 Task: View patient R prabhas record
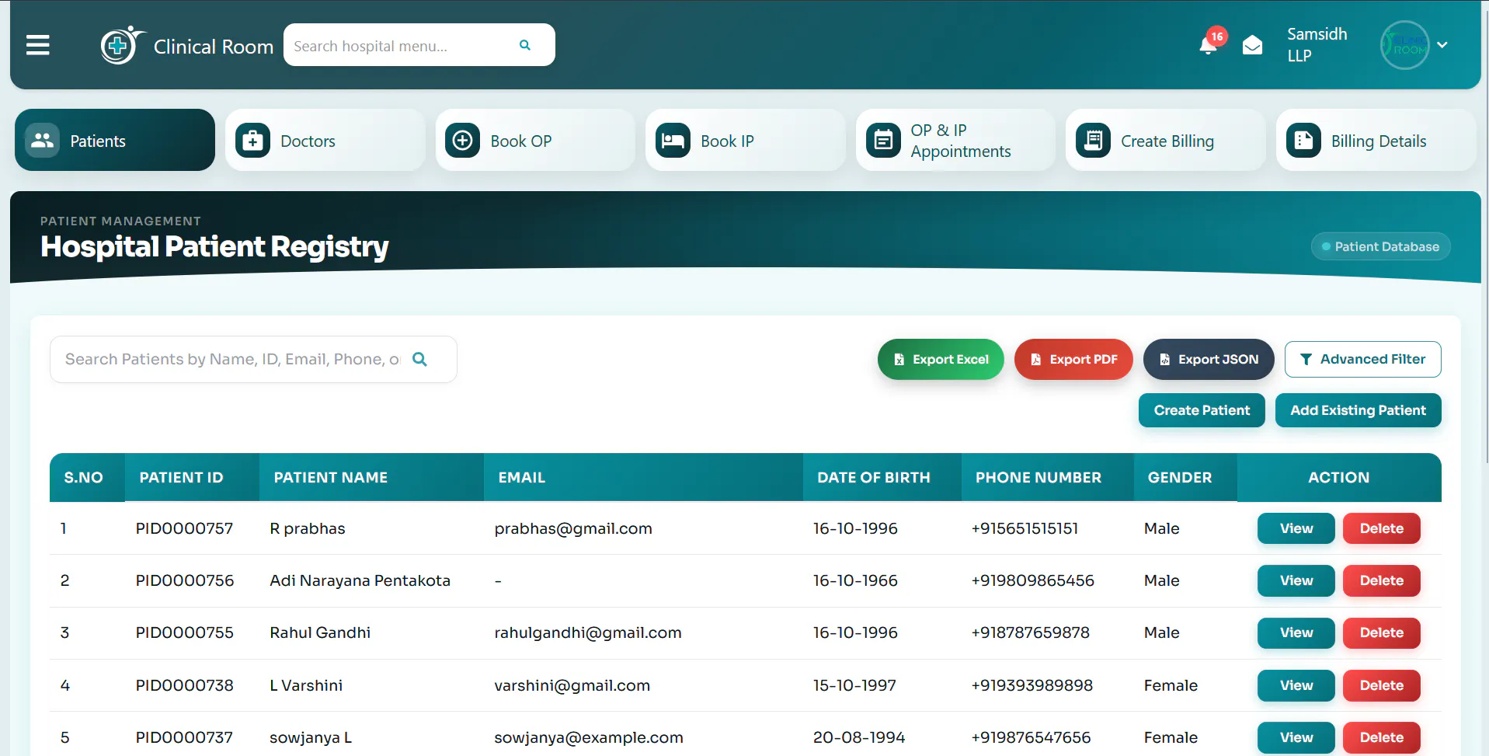1296,528
